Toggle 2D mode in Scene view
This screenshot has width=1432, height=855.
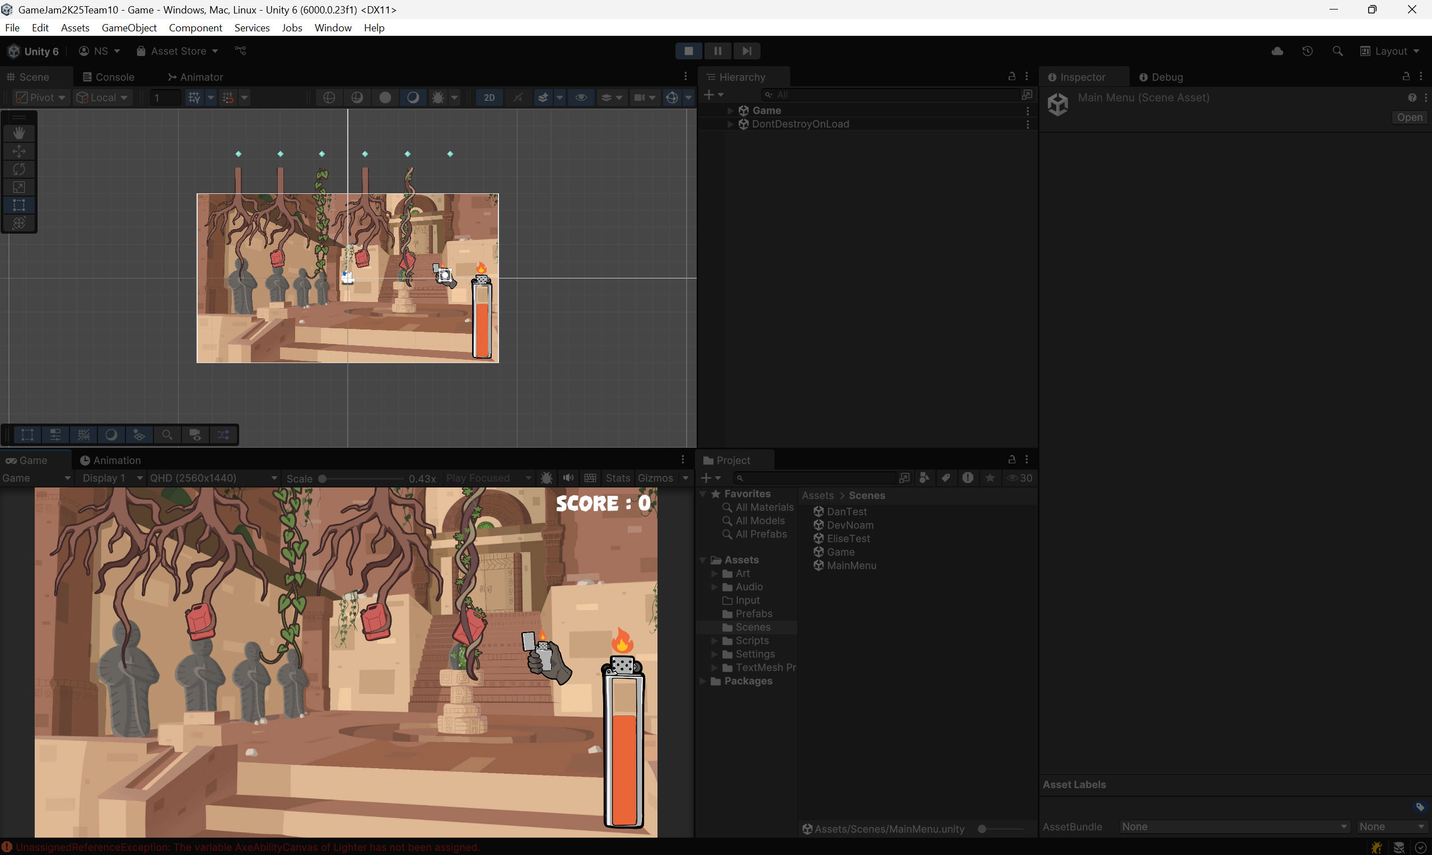tap(489, 97)
